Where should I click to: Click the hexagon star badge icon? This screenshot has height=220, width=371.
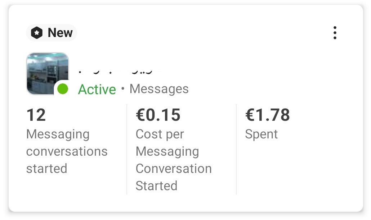click(x=37, y=33)
